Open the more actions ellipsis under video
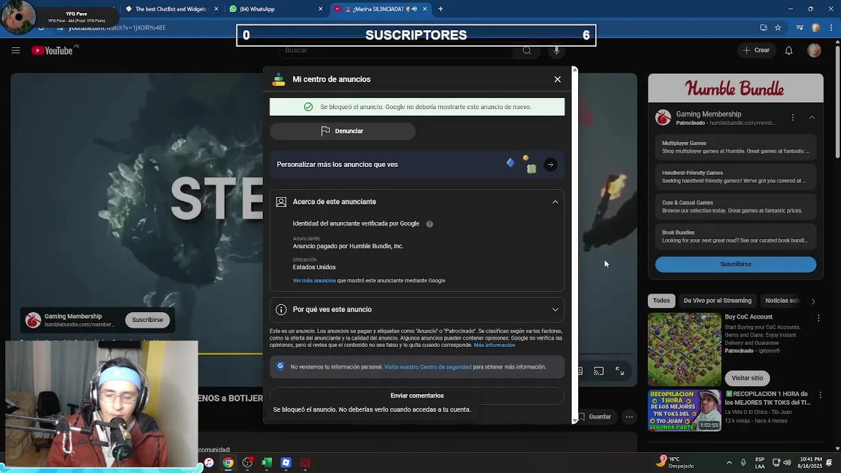 [629, 417]
